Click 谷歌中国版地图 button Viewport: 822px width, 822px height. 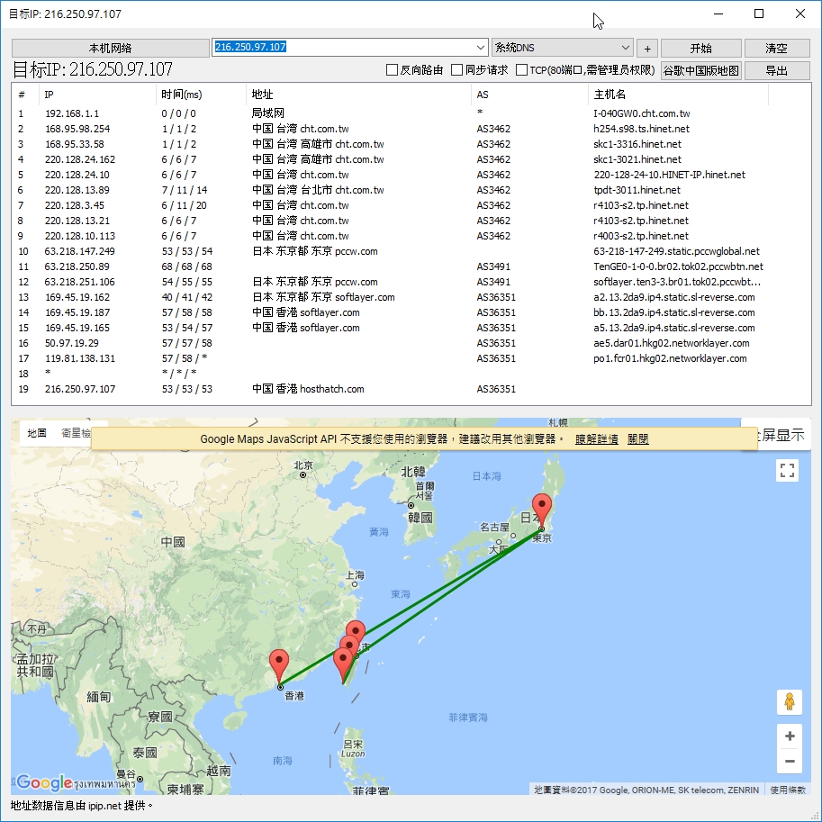pyautogui.click(x=700, y=70)
